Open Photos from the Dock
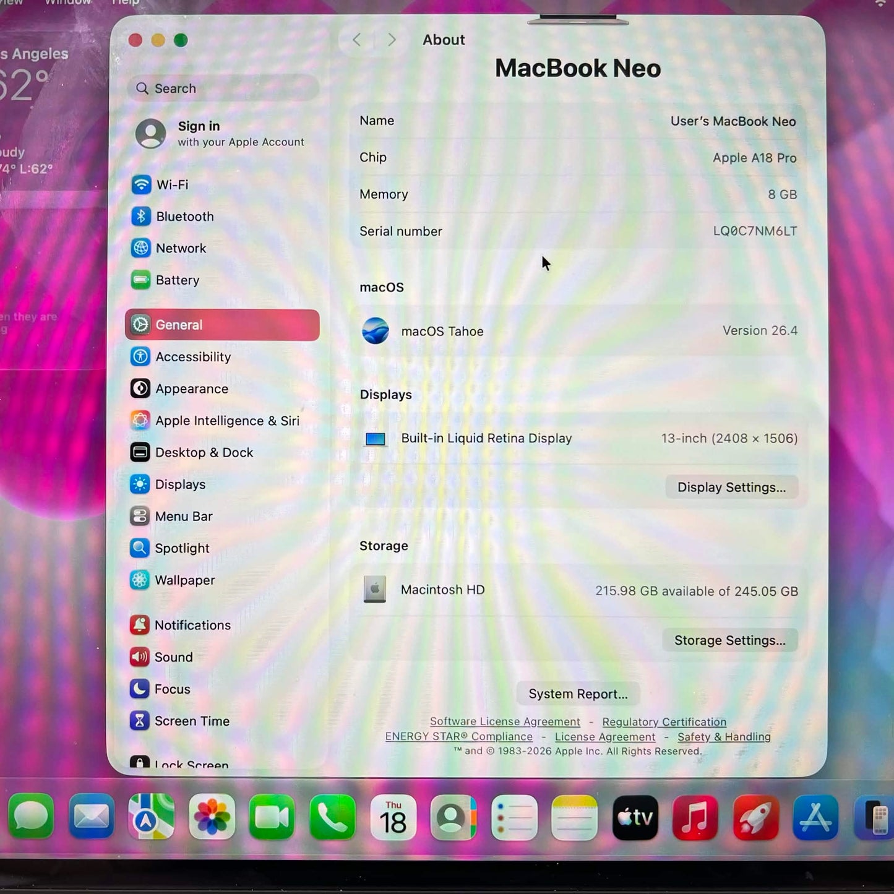894x894 pixels. click(212, 817)
